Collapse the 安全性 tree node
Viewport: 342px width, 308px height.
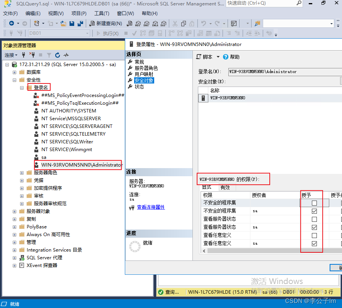(14, 80)
